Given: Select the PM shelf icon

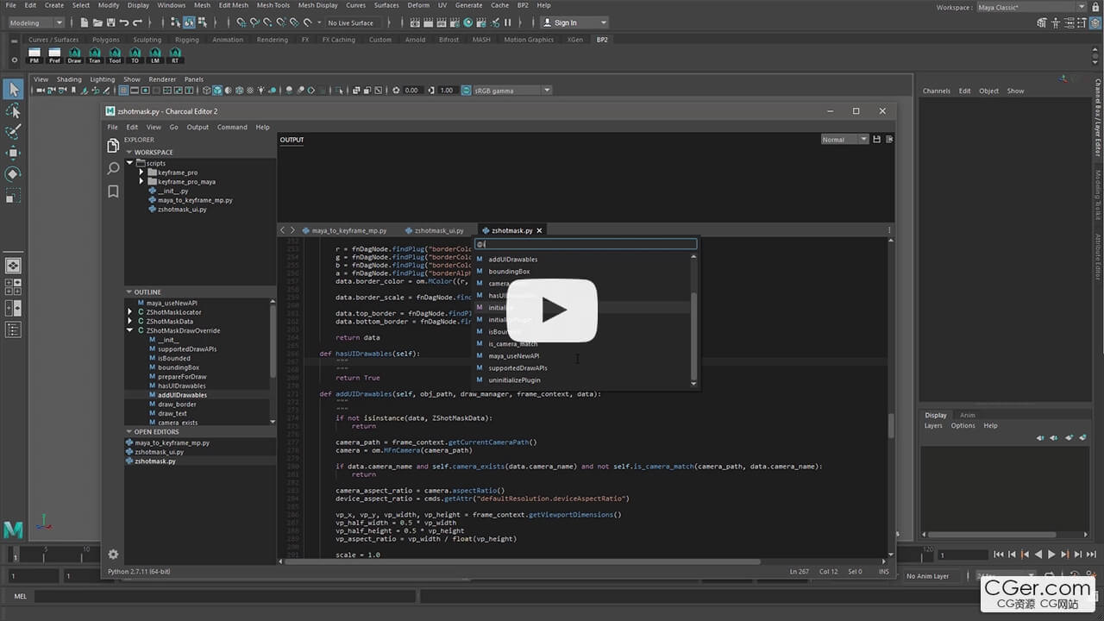Looking at the screenshot, I should pyautogui.click(x=34, y=56).
